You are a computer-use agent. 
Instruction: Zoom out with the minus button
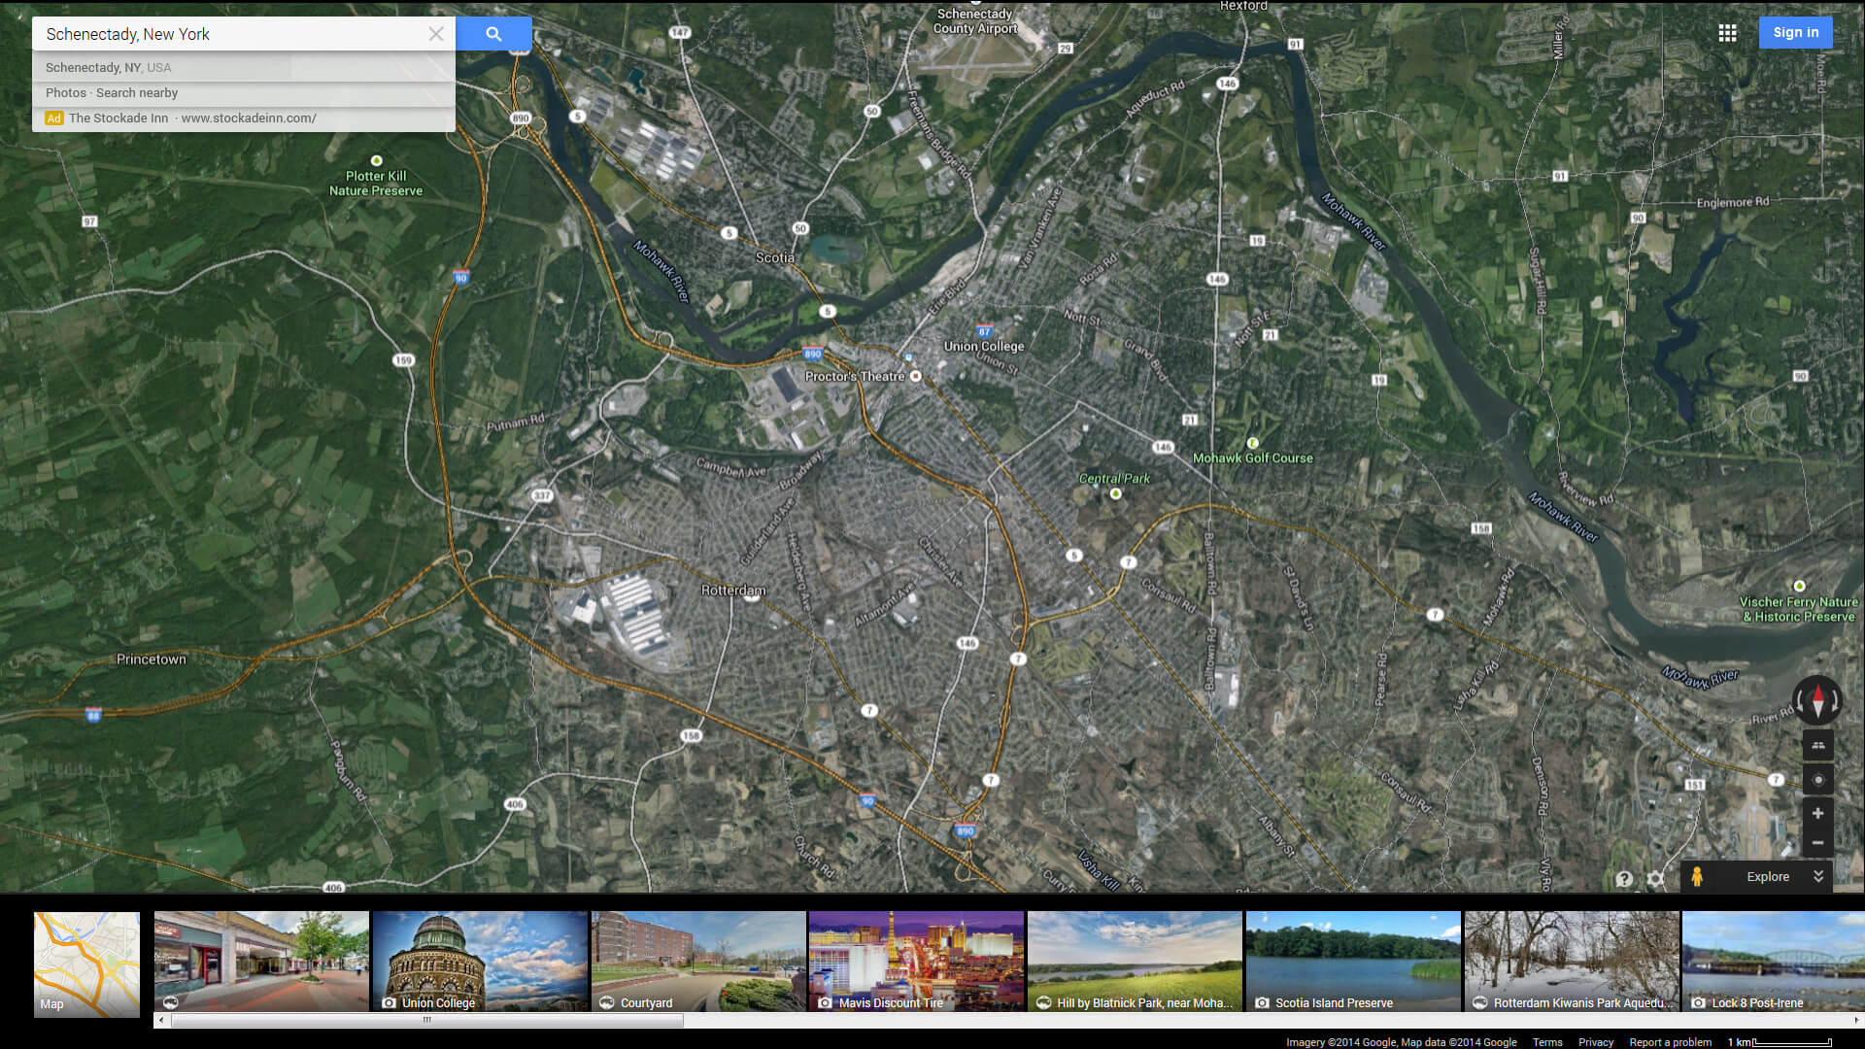[1817, 842]
